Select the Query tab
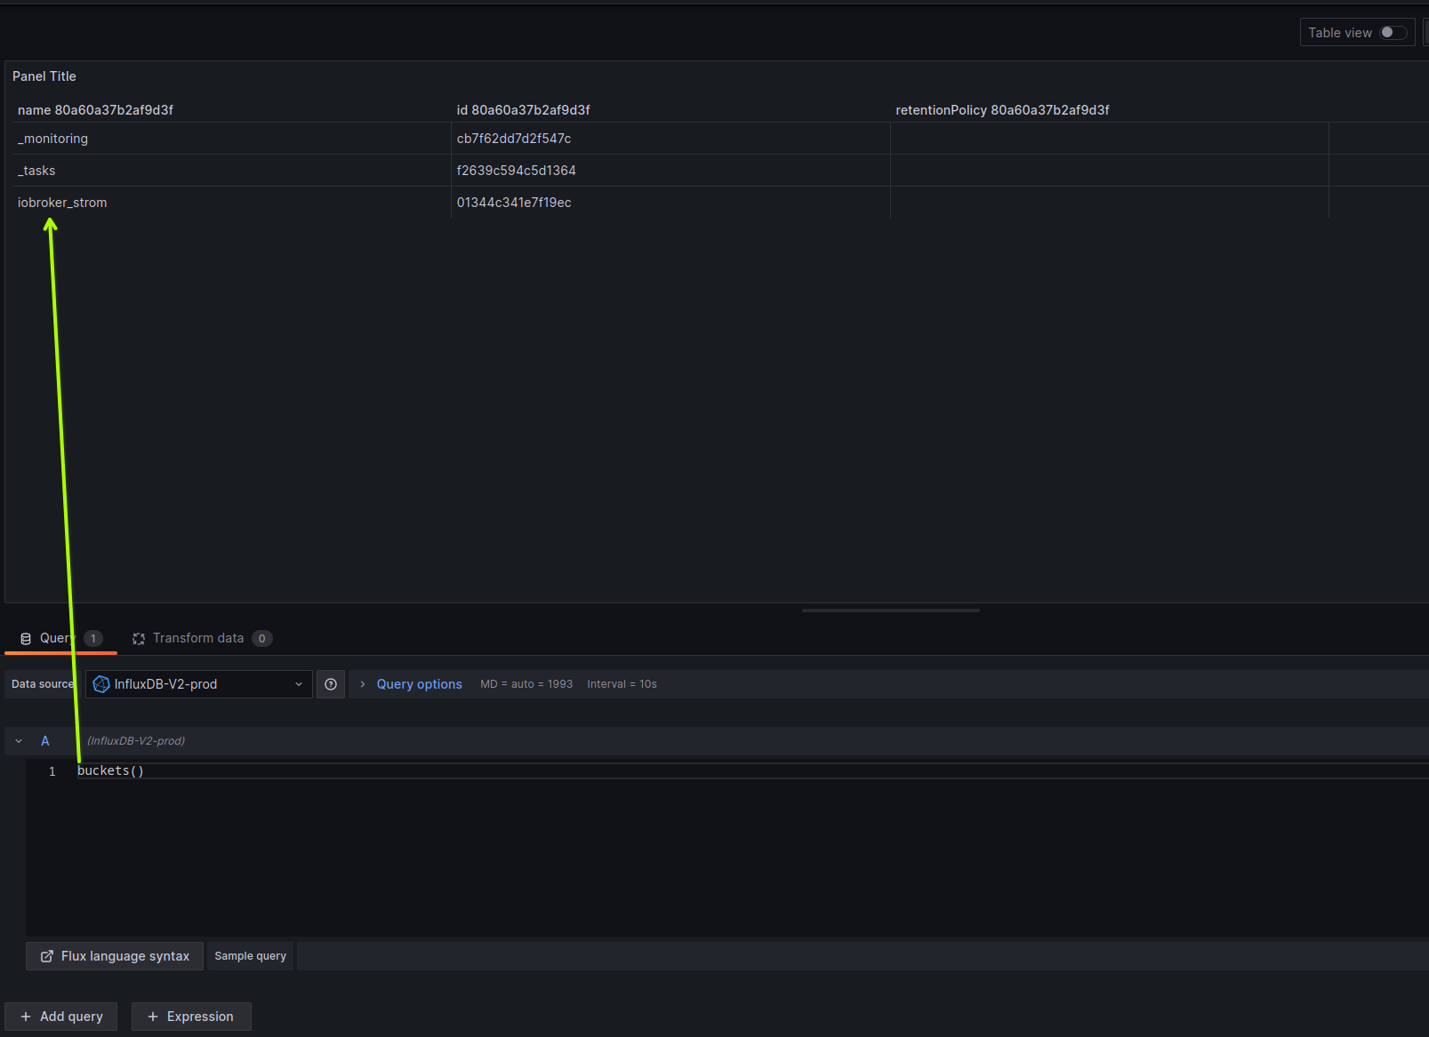Viewport: 1429px width, 1037px height. (x=60, y=638)
